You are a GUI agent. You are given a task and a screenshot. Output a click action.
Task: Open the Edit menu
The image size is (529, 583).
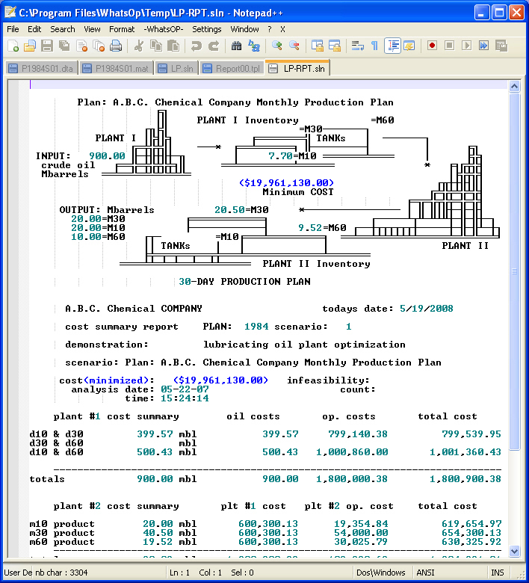pos(34,29)
